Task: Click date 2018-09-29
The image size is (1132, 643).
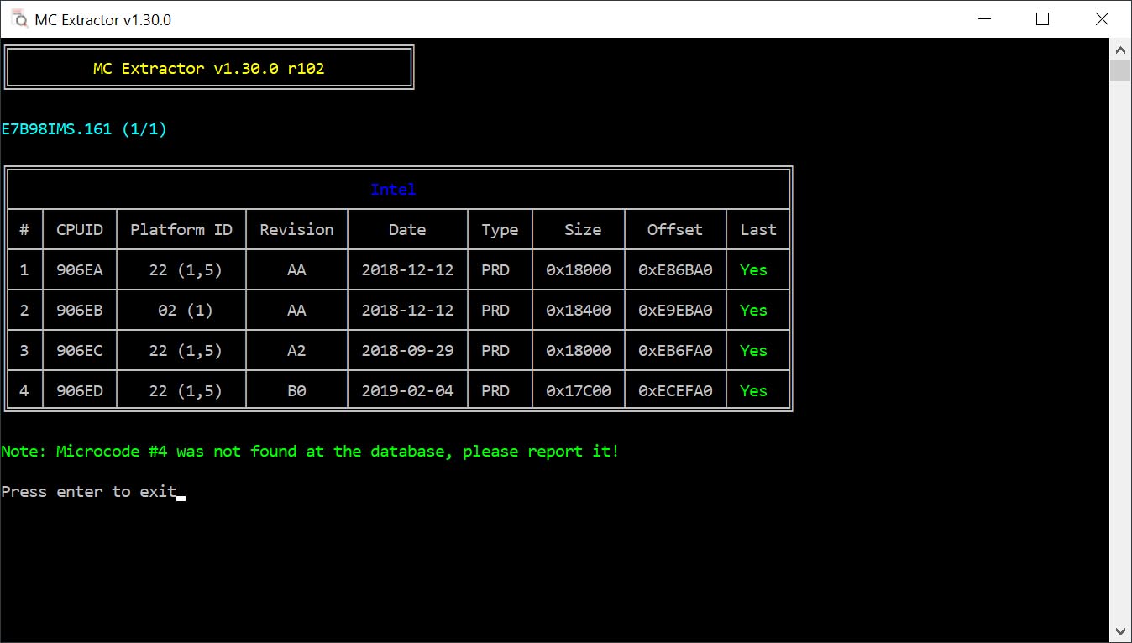Action: tap(407, 350)
